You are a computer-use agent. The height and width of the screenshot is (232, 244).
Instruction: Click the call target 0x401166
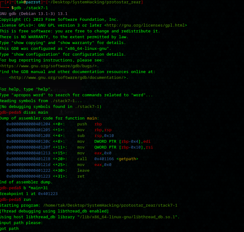tap(104, 159)
